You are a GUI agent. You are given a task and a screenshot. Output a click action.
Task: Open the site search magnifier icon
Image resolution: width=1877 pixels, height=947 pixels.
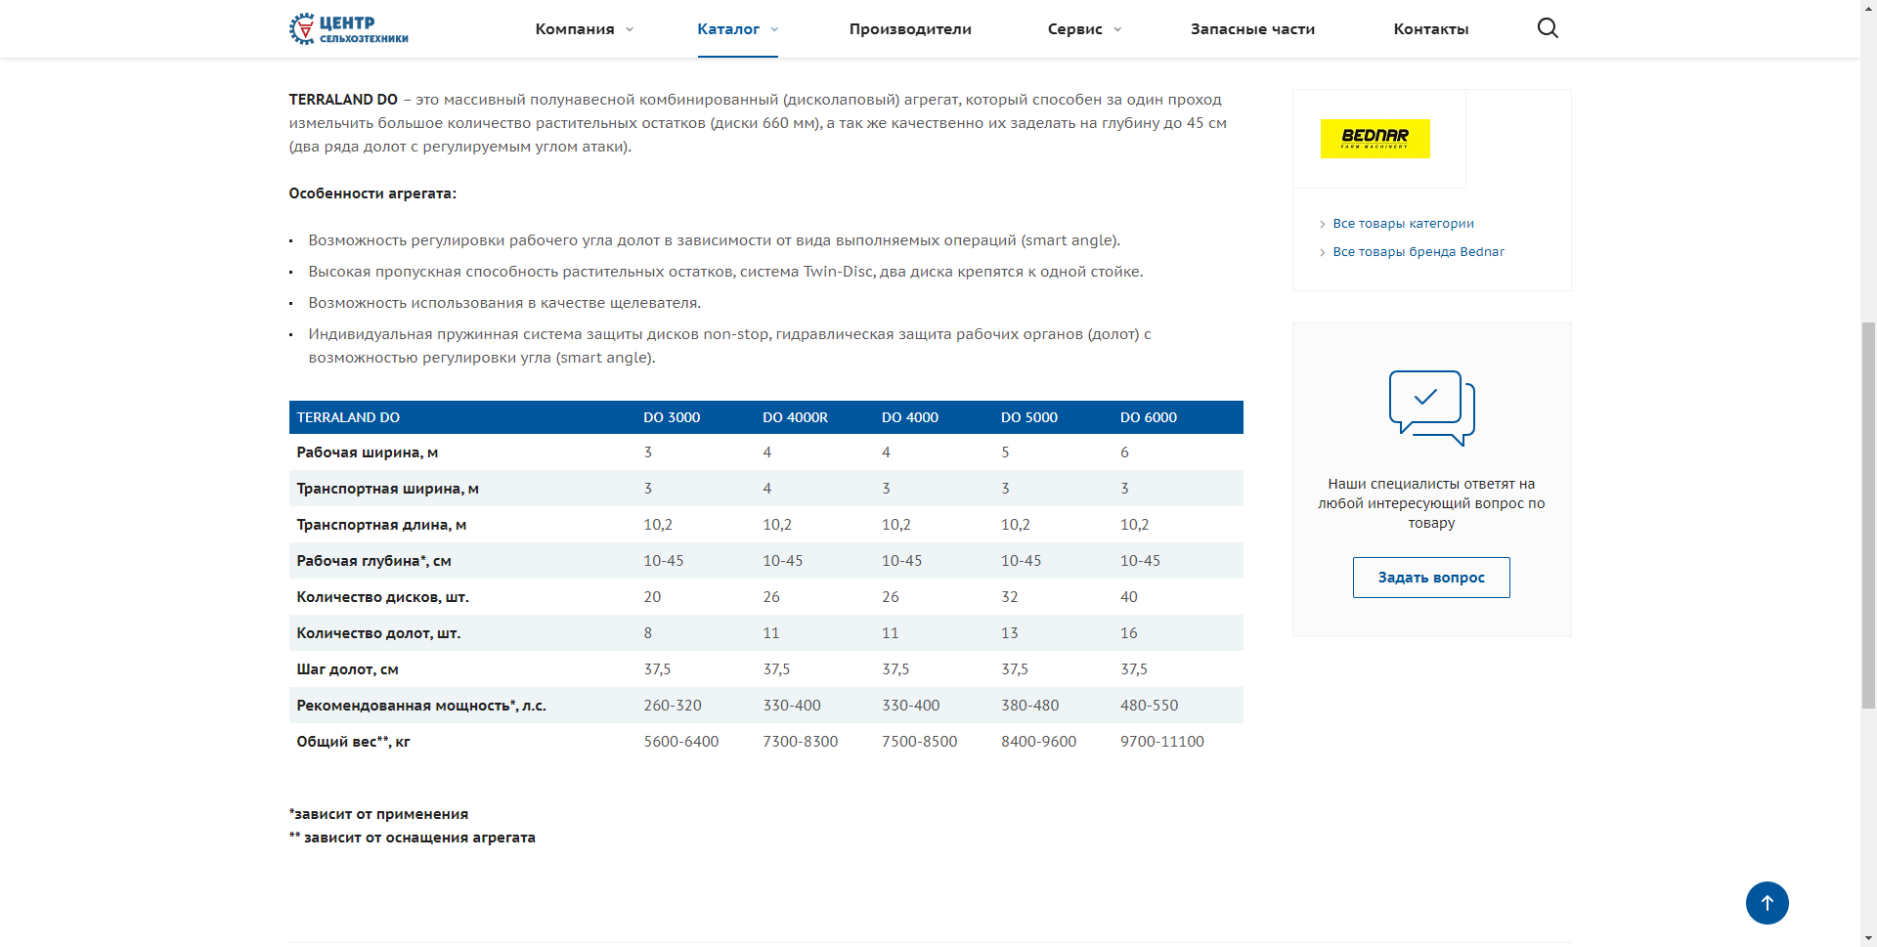coord(1548,28)
